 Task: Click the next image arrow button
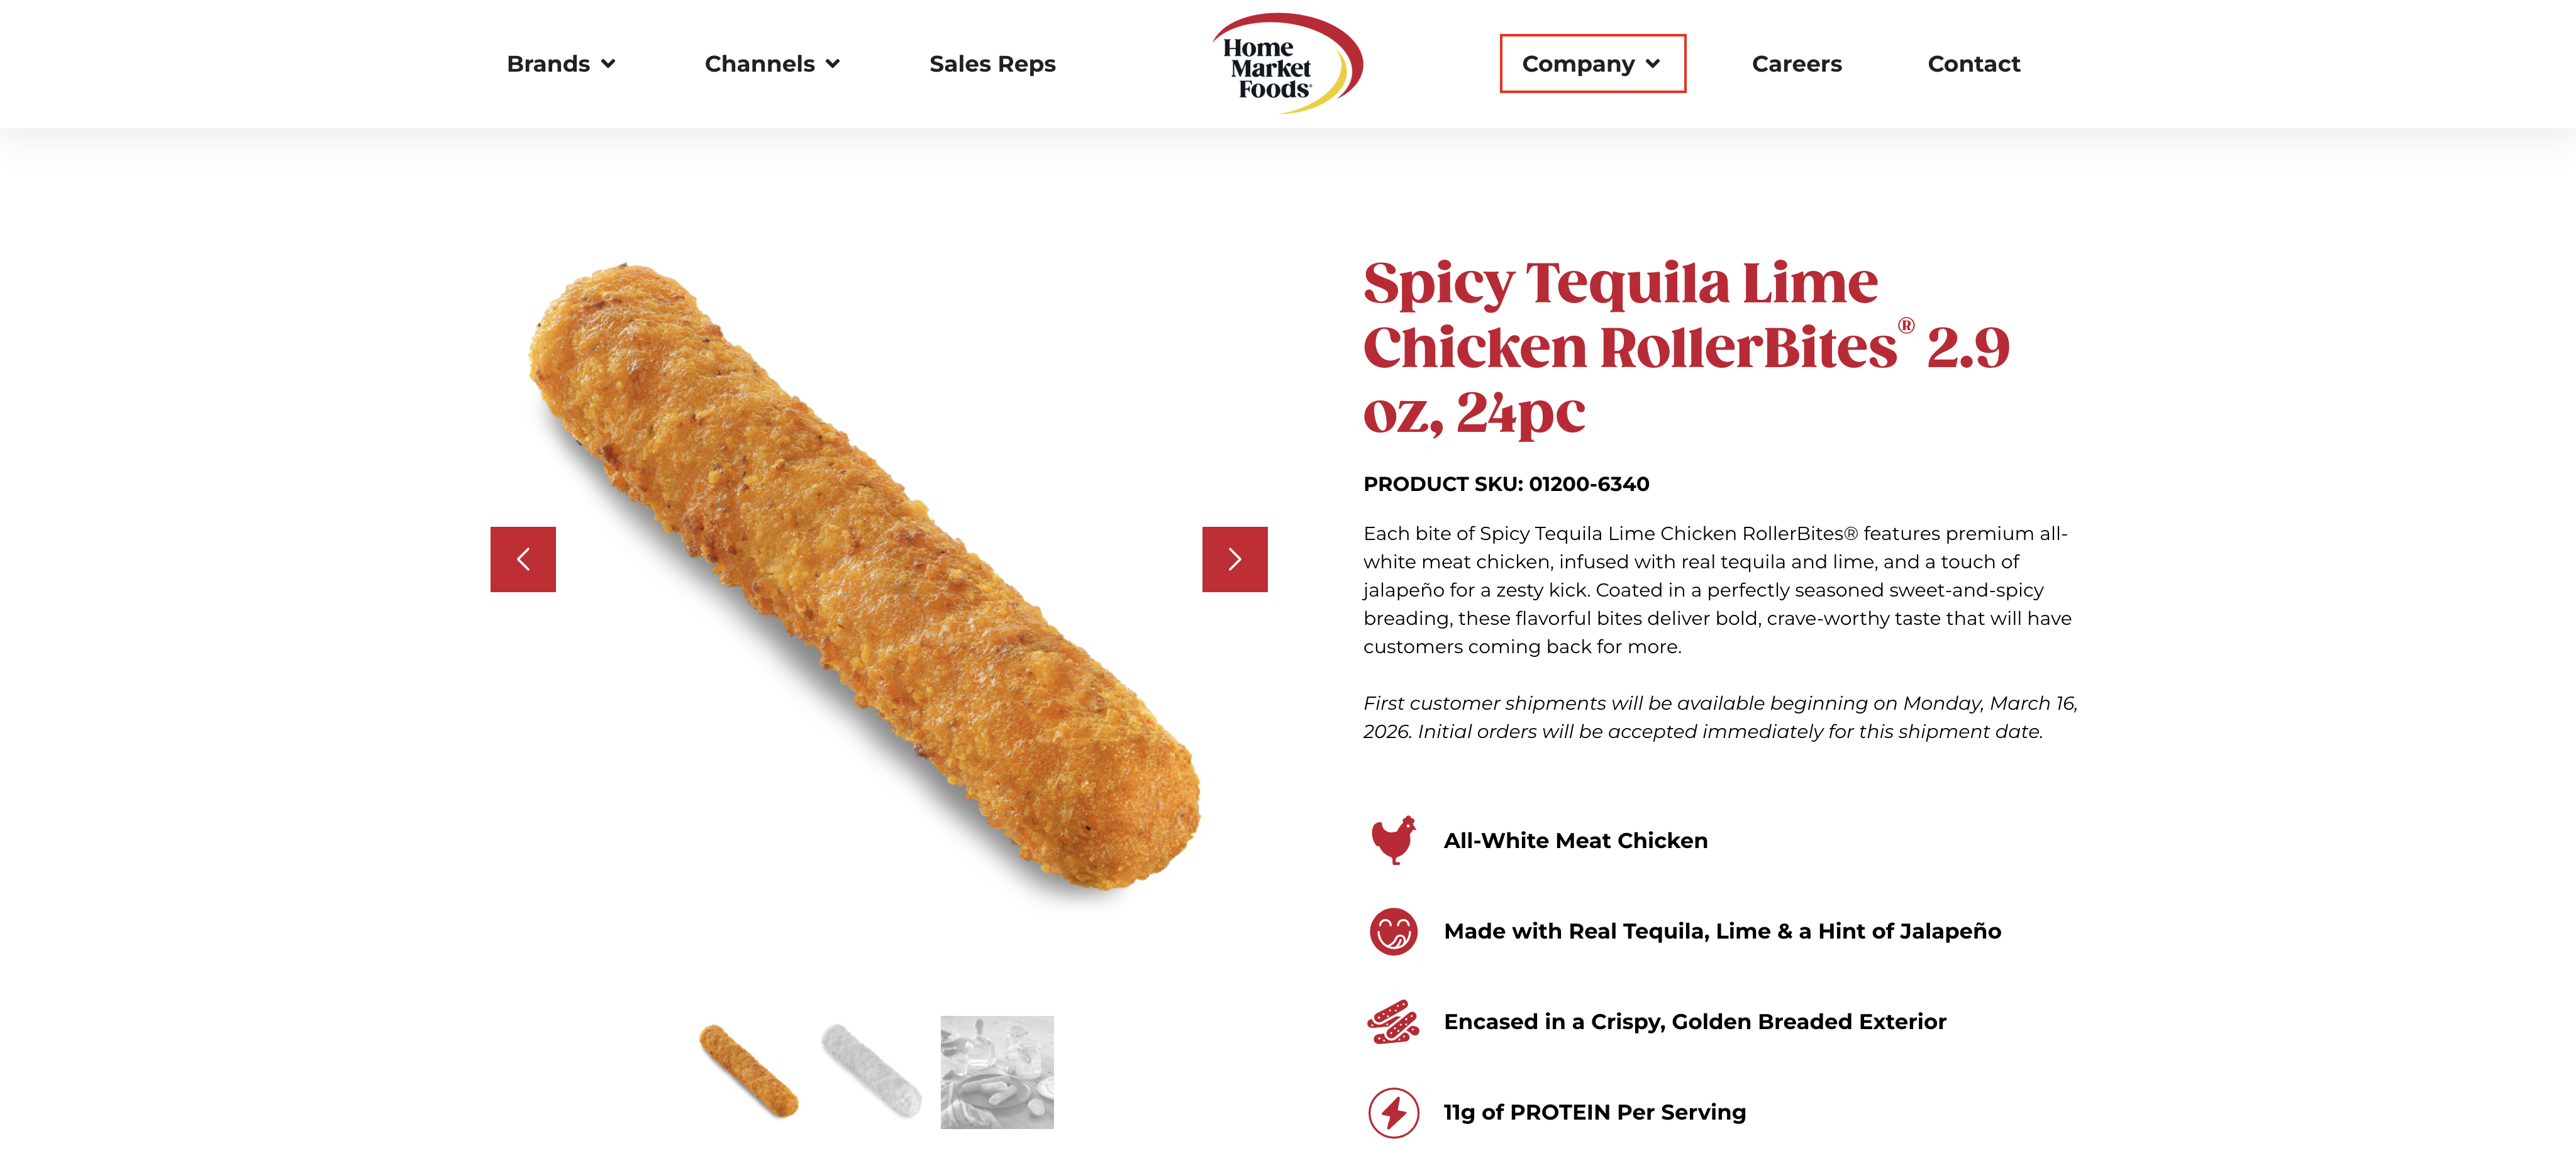(x=1234, y=559)
